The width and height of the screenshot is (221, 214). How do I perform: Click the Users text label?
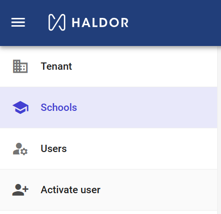click(x=54, y=149)
